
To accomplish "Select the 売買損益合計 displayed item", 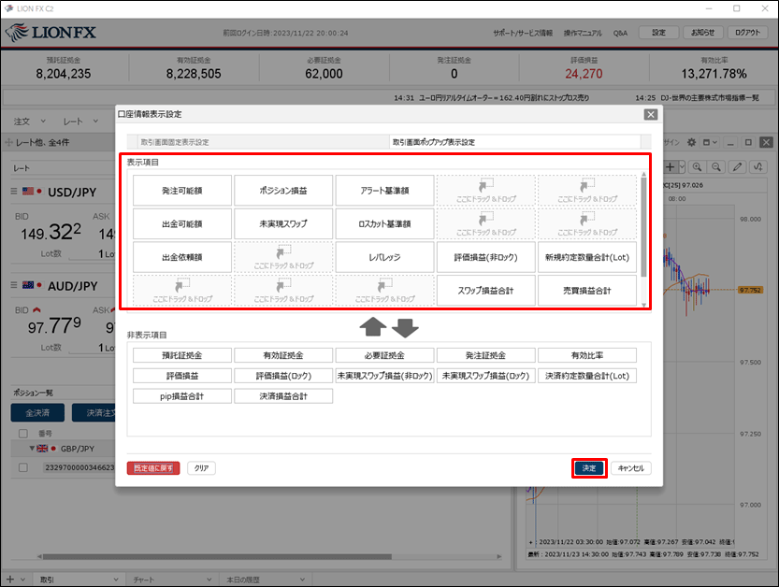I will pyautogui.click(x=587, y=291).
